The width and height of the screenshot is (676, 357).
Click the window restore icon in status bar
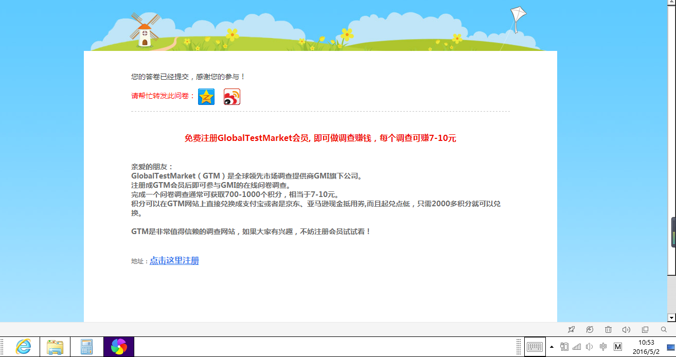[645, 329]
